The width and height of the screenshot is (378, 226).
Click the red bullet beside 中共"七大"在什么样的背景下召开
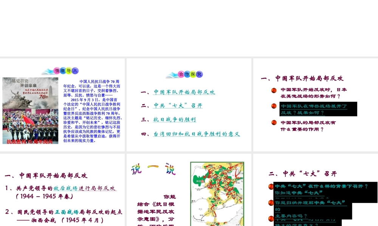point(271,186)
